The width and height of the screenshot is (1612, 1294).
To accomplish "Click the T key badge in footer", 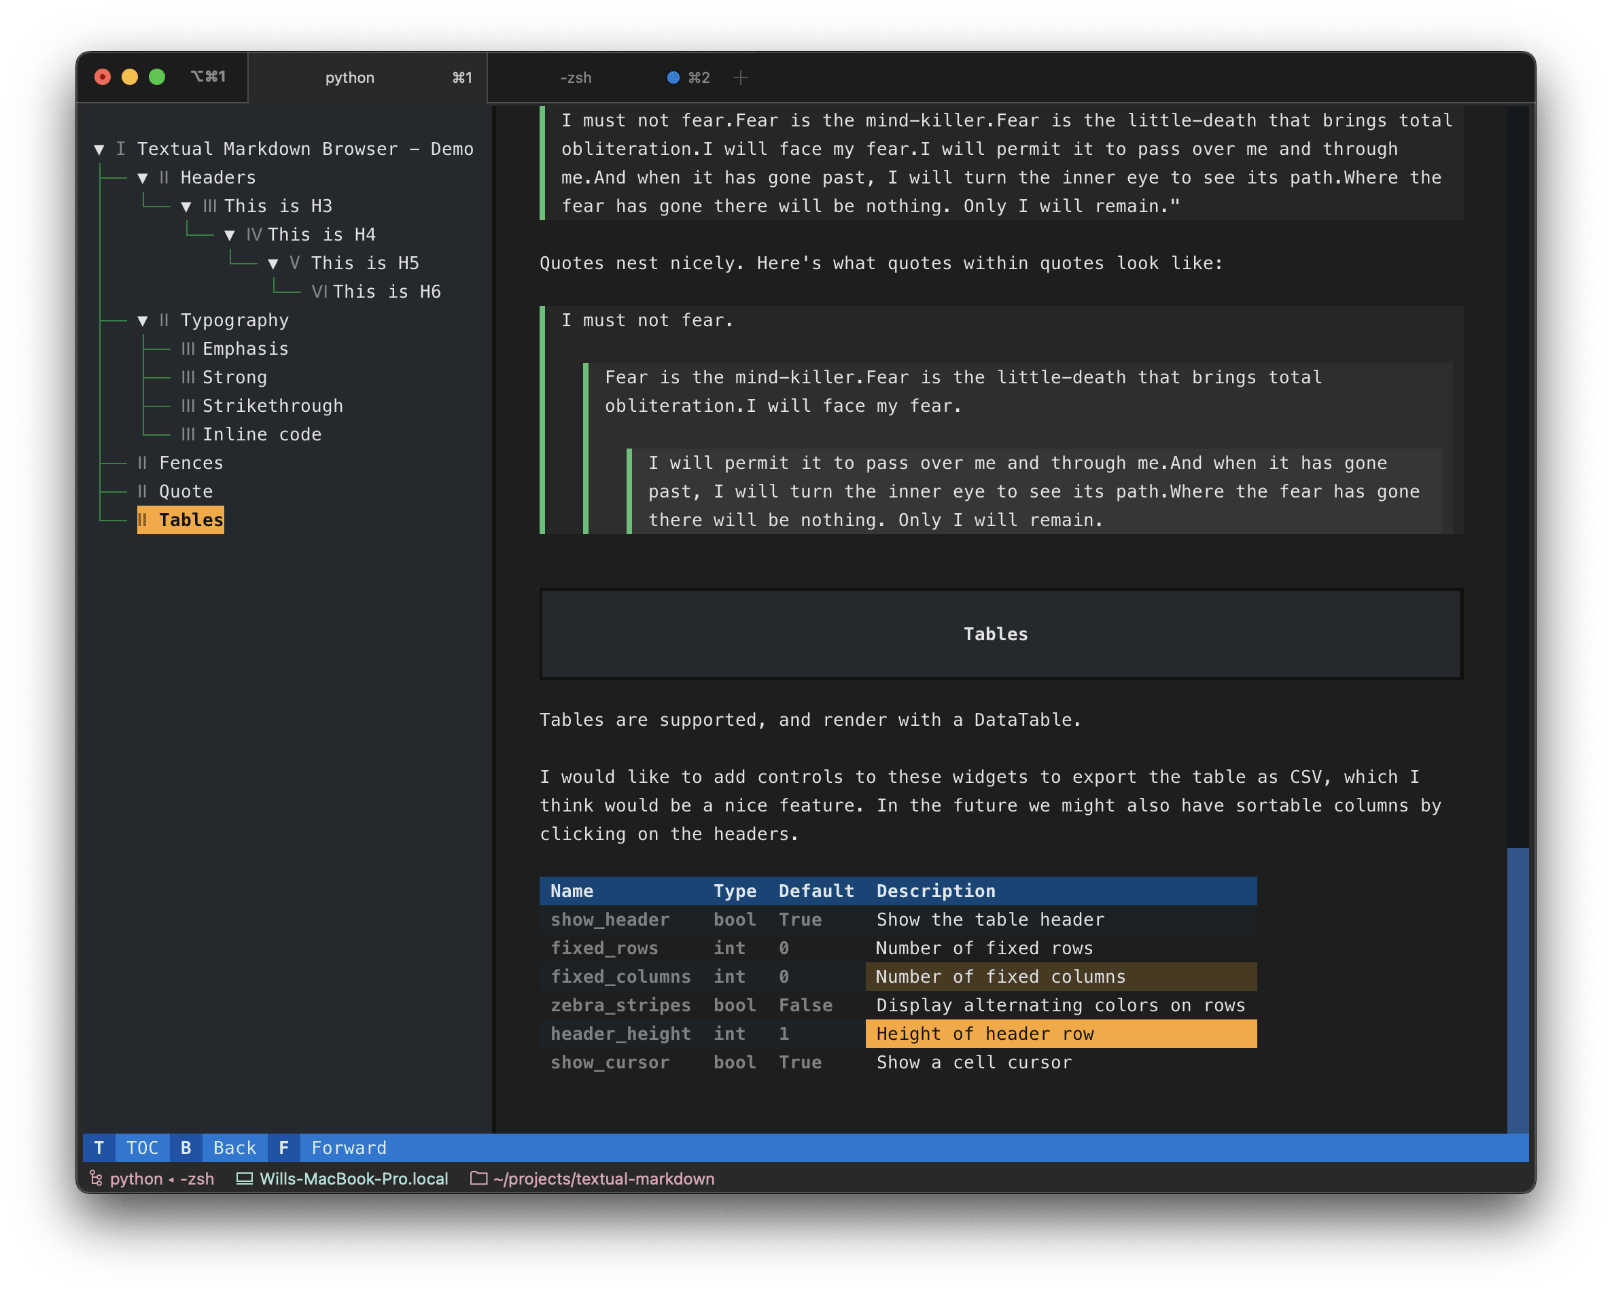I will [x=99, y=1147].
